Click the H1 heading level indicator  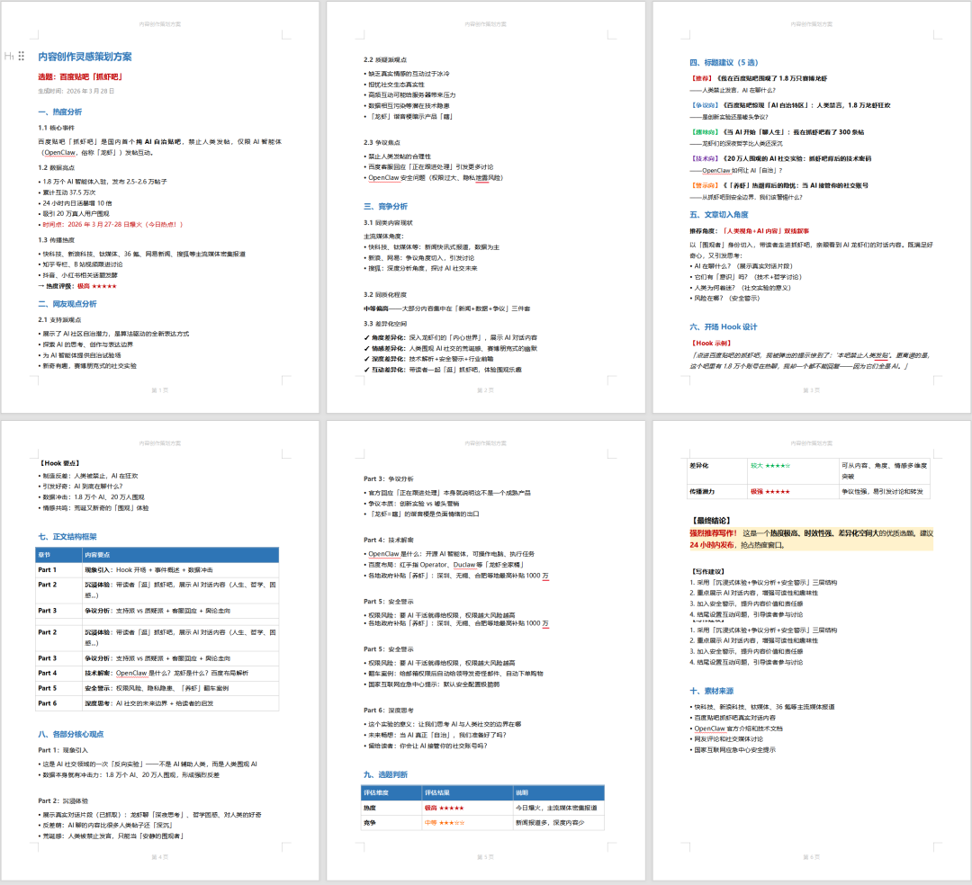click(9, 56)
